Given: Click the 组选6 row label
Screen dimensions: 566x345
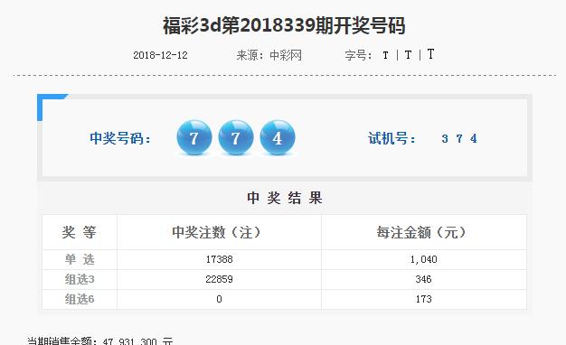Looking at the screenshot, I should click(80, 299).
